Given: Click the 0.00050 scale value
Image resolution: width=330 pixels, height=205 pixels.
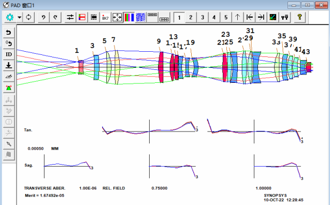Looking at the screenshot, I should click(36, 149).
